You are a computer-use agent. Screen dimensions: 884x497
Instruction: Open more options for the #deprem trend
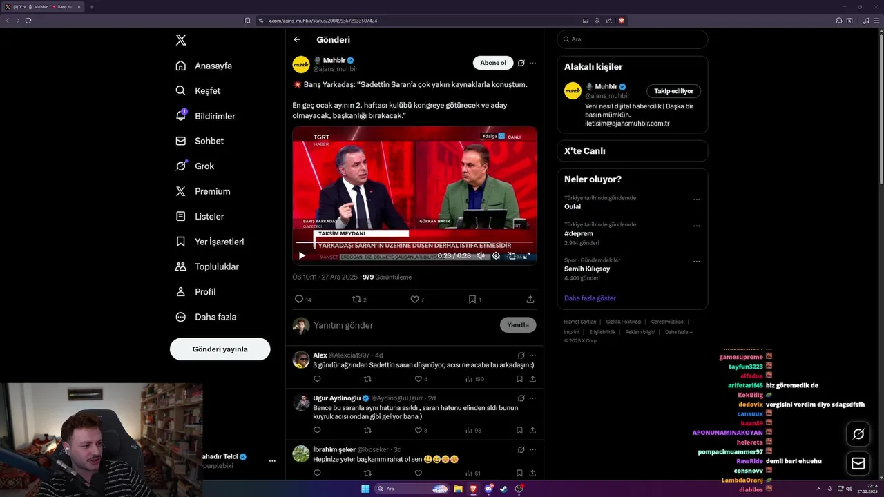[x=696, y=226]
